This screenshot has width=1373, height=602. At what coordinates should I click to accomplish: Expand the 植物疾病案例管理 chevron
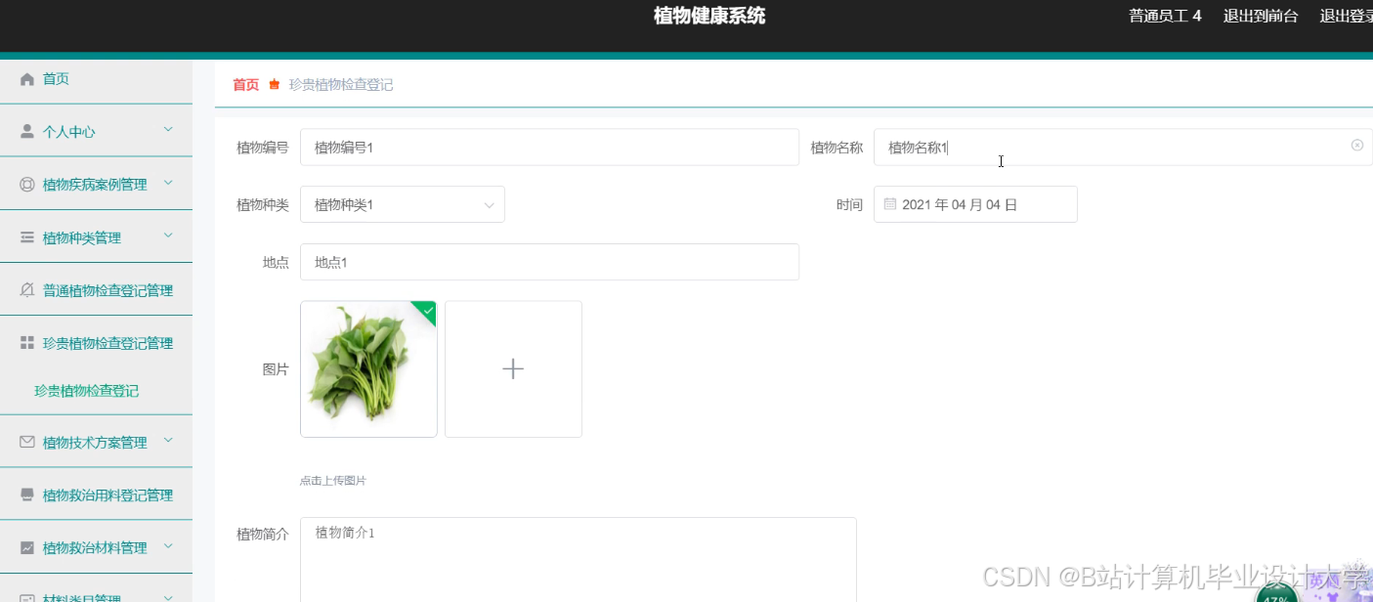click(x=168, y=183)
